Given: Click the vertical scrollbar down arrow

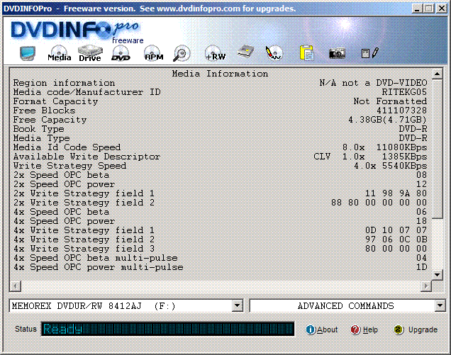Looking at the screenshot, I should (437, 274).
